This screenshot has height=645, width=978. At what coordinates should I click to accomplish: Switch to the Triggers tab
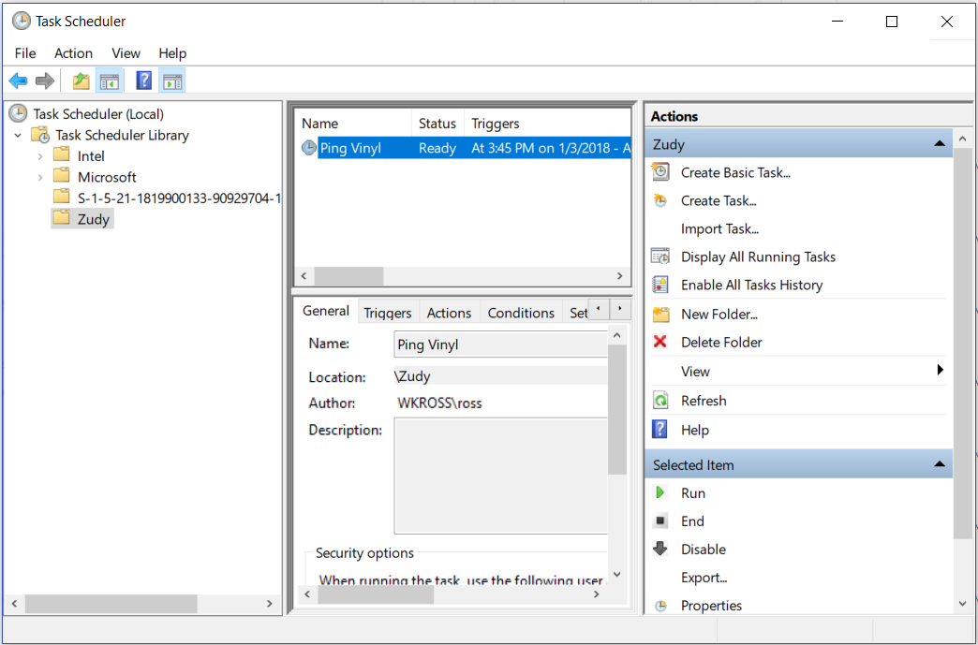tap(387, 313)
